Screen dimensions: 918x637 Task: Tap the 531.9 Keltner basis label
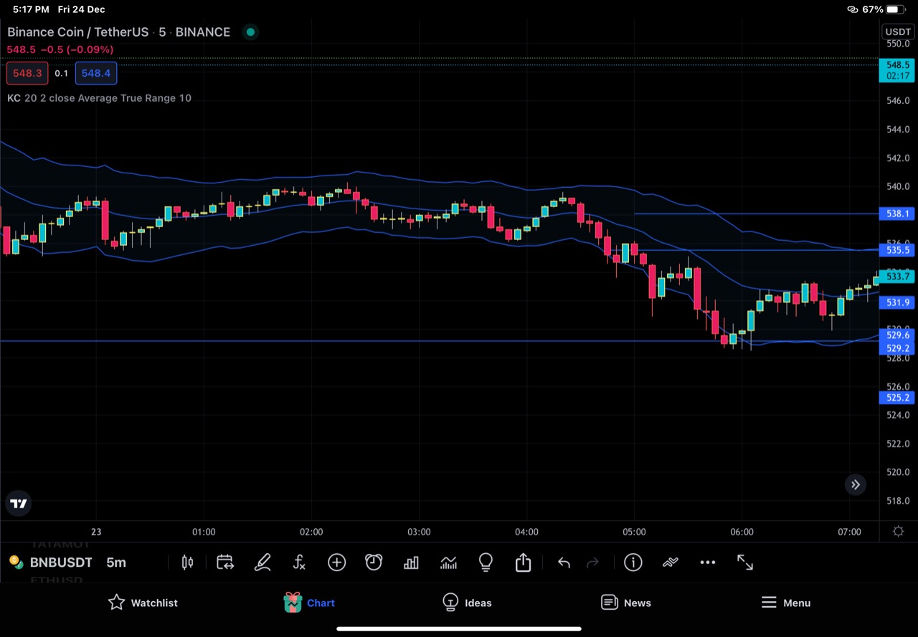896,302
